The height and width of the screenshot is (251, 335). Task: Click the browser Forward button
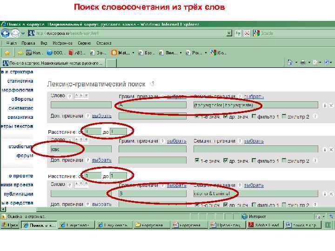pos(15,33)
